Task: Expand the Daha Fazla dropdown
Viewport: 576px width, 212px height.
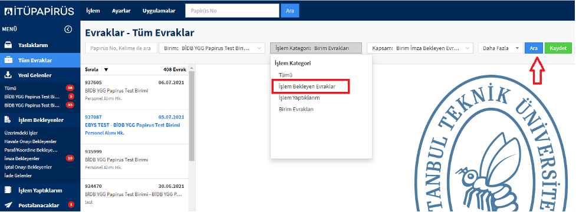Action: tap(501, 48)
